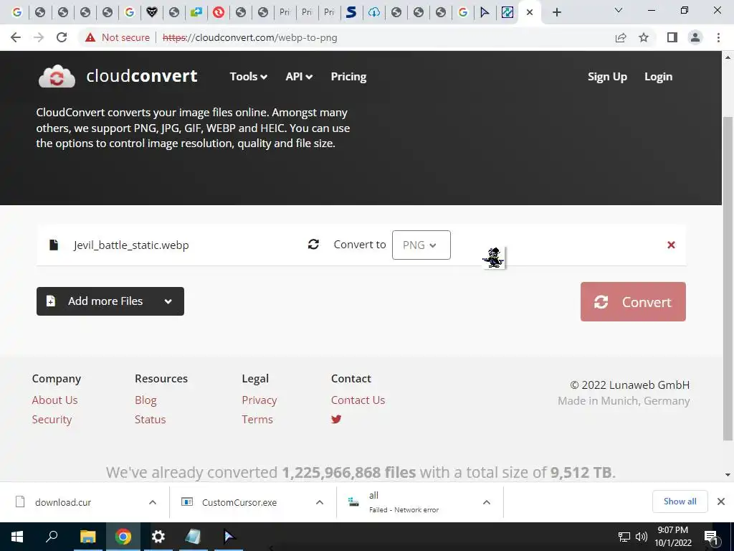This screenshot has width=734, height=551.
Task: Switch to the tab with blue S icon
Action: [351, 12]
